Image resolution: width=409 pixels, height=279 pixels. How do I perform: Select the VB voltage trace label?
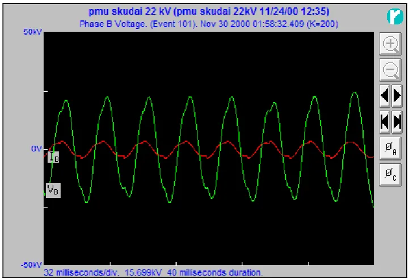[53, 191]
